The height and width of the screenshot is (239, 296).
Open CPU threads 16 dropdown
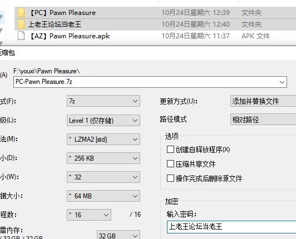(89, 215)
